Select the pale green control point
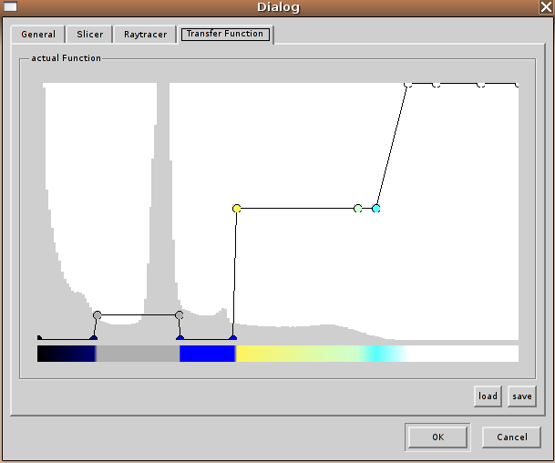Viewport: 555px width, 463px height. [358, 209]
